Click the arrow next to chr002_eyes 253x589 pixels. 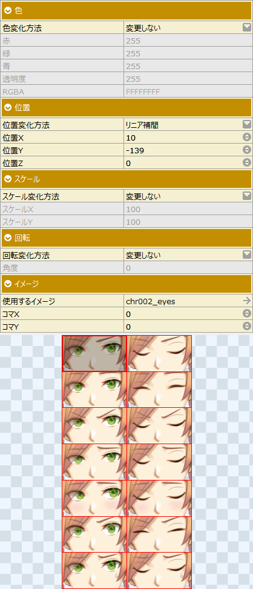click(x=246, y=301)
